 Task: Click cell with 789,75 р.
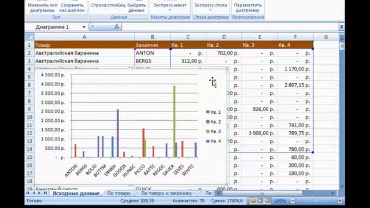tap(295, 133)
